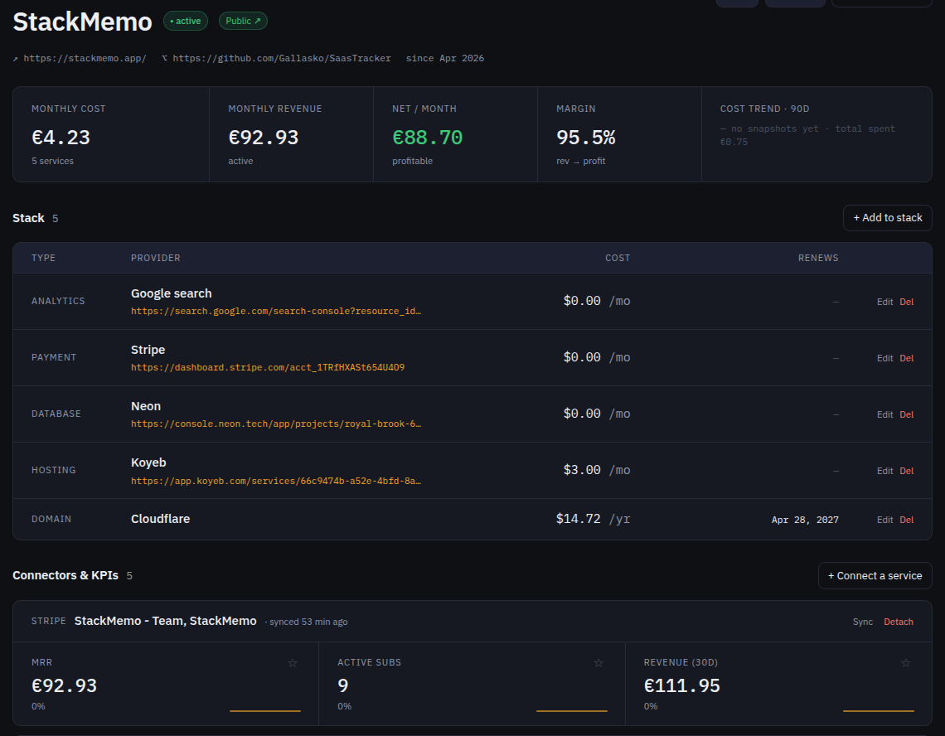The image size is (945, 736).
Task: Delete the Stripe stack entry
Action: tap(906, 358)
